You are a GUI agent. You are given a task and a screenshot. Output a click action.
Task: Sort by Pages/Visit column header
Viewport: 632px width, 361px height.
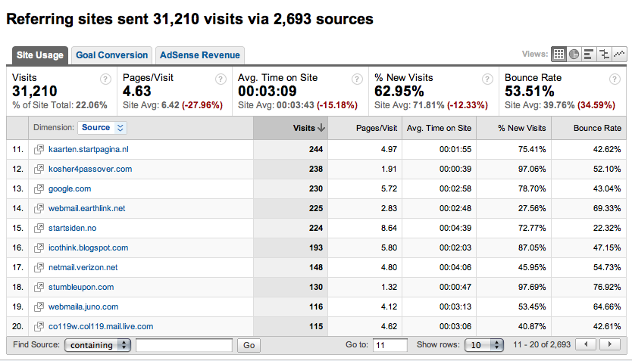click(x=364, y=128)
